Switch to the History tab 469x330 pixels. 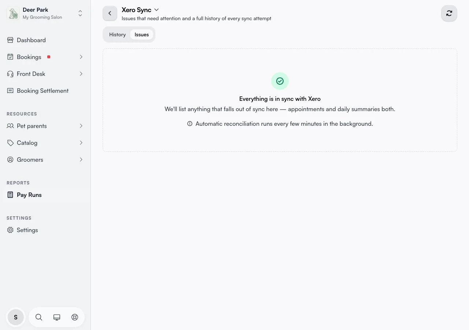click(x=117, y=34)
